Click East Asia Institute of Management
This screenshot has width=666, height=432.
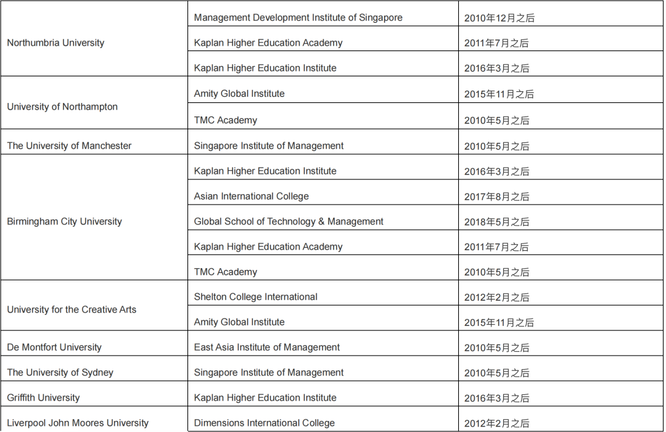[267, 347]
